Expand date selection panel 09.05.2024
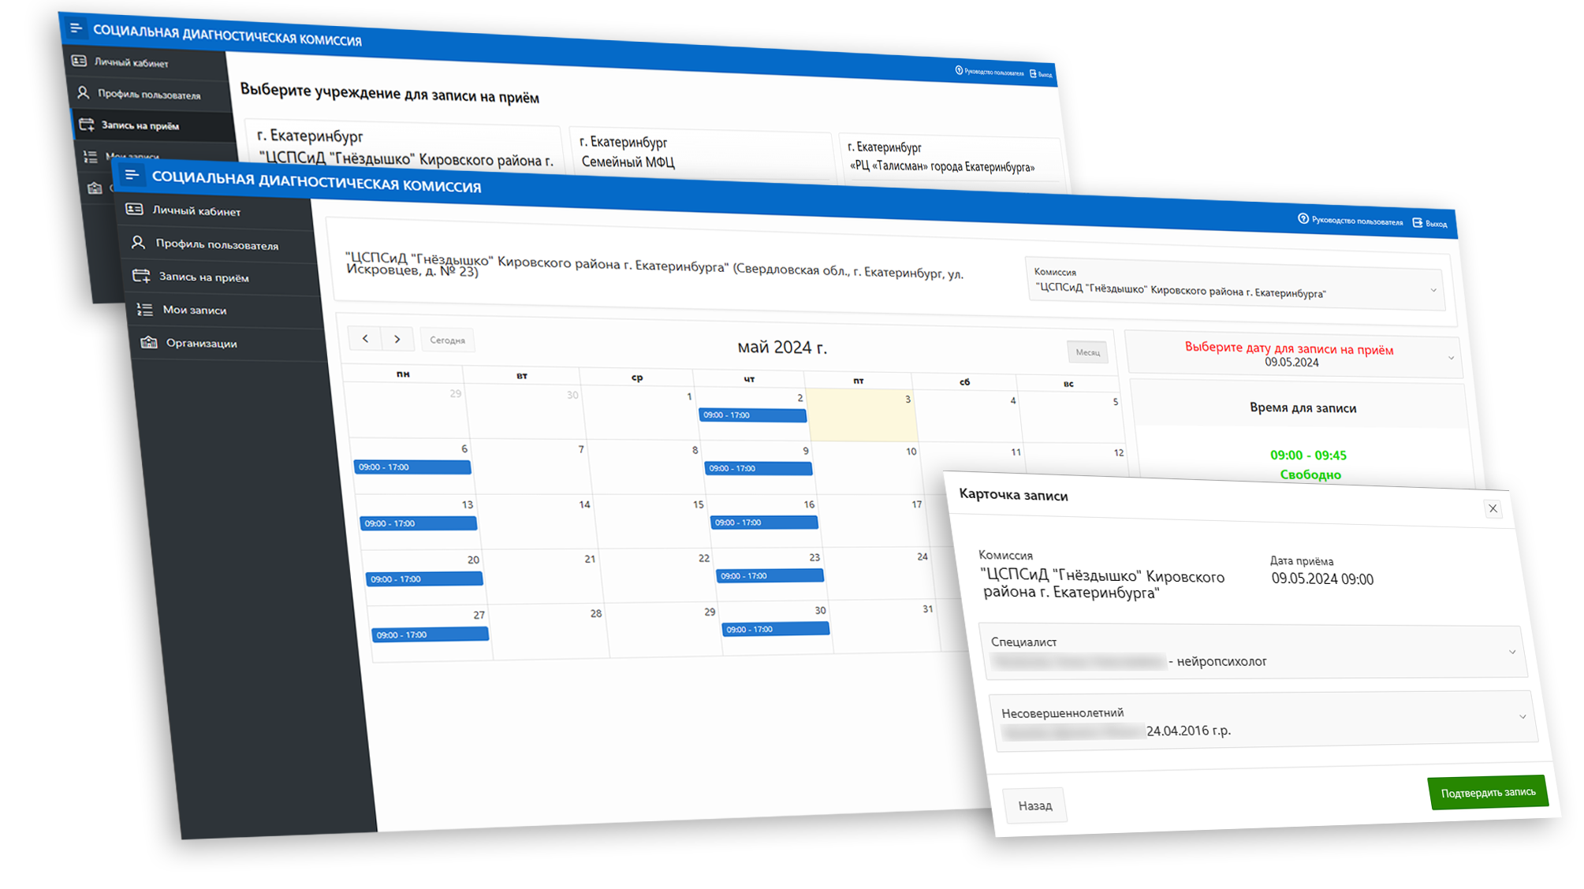This screenshot has height=889, width=1584. [1293, 355]
